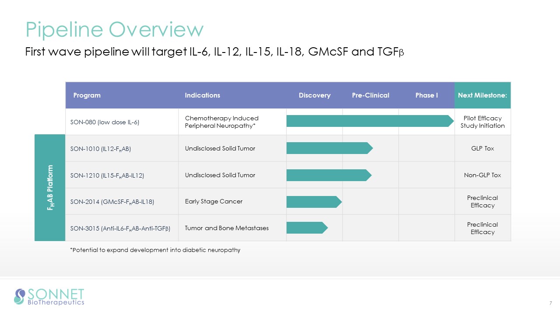Click the SON-3015 progress bar
Screen dimensions: 560x315
click(306, 228)
